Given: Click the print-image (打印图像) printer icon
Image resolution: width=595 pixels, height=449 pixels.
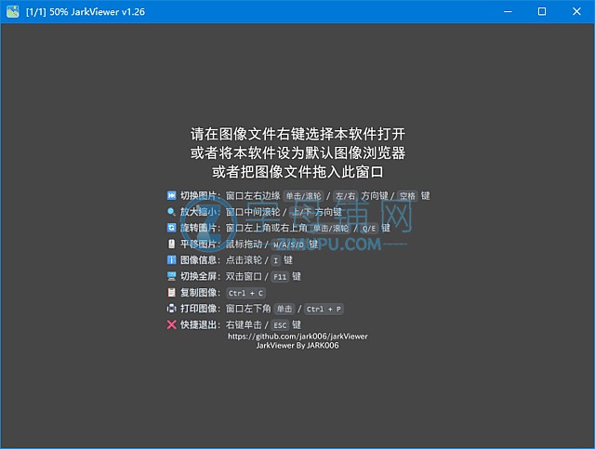Looking at the screenshot, I should pos(171,309).
